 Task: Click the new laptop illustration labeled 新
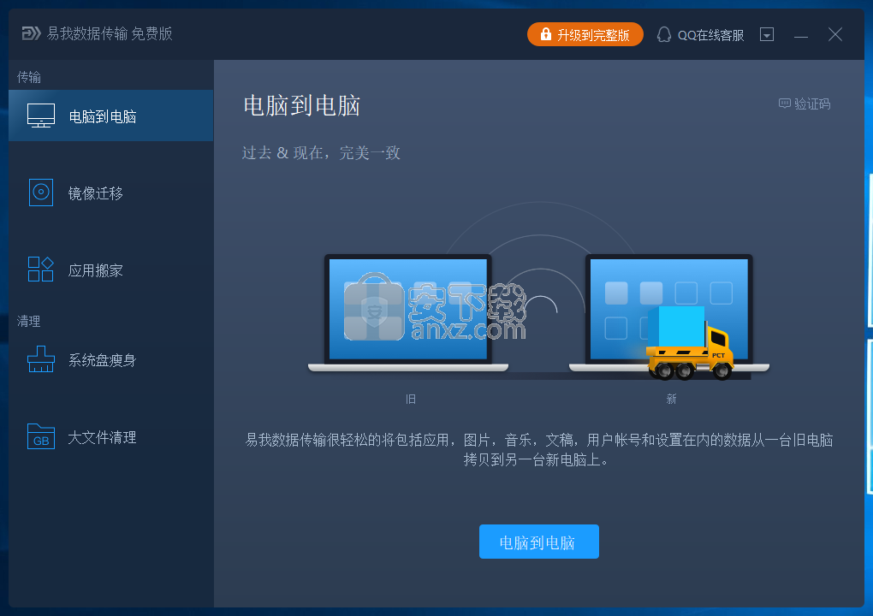pyautogui.click(x=668, y=313)
